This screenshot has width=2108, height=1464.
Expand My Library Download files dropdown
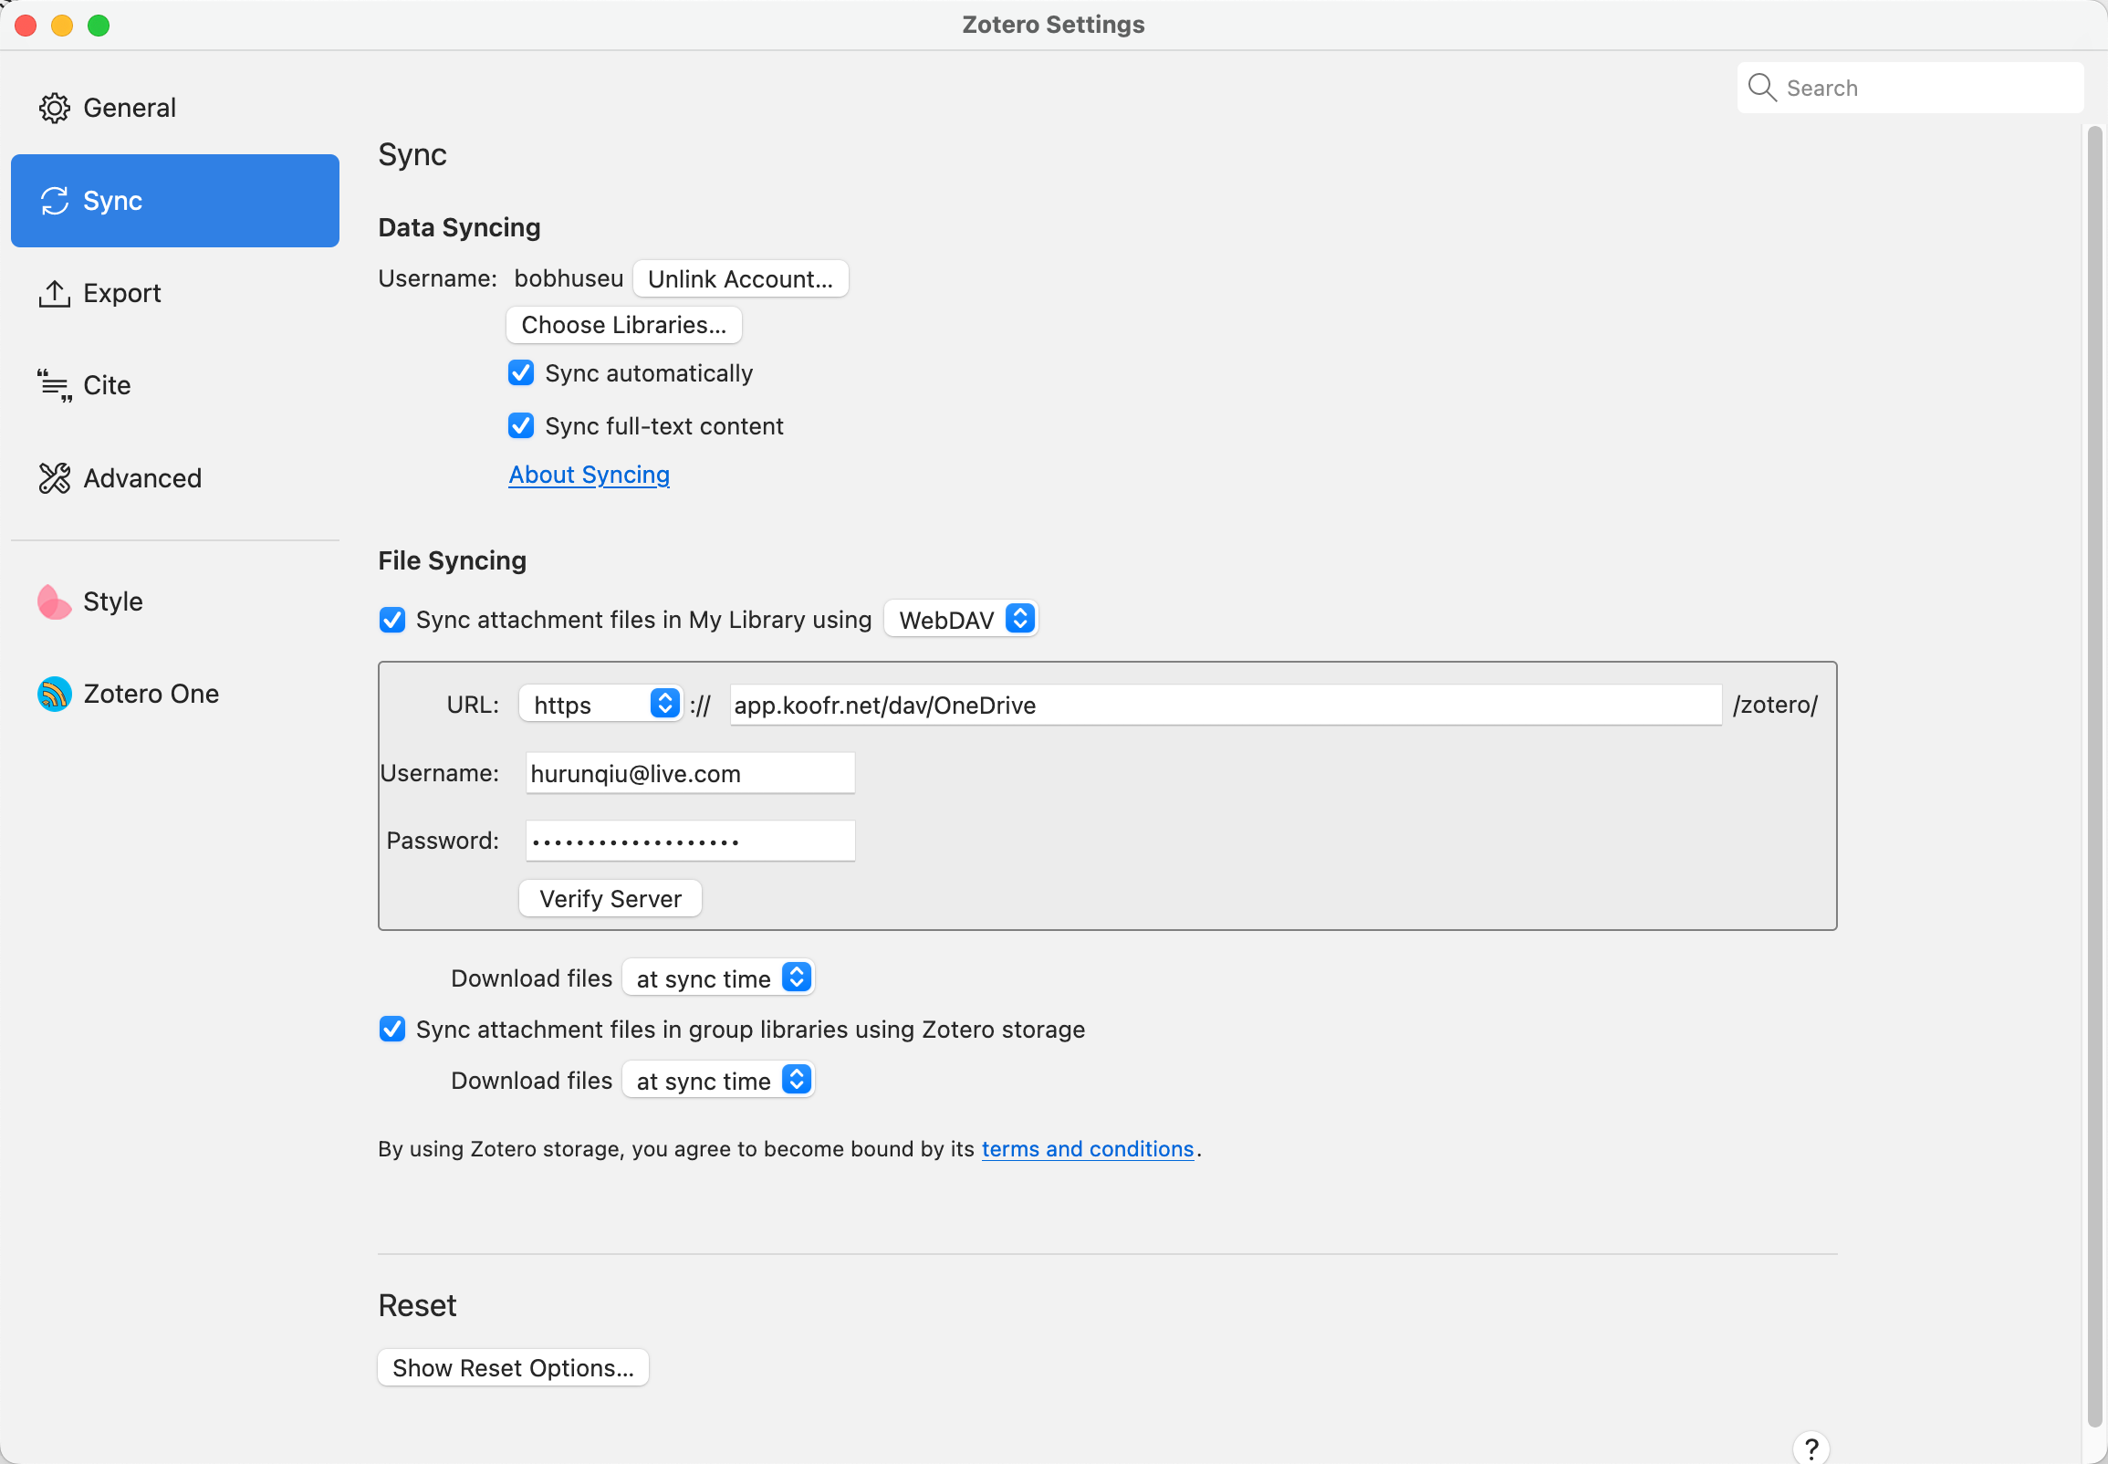[719, 978]
